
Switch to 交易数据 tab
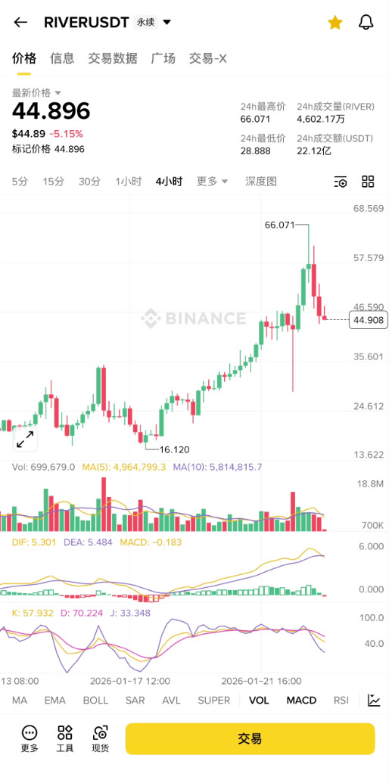point(113,58)
